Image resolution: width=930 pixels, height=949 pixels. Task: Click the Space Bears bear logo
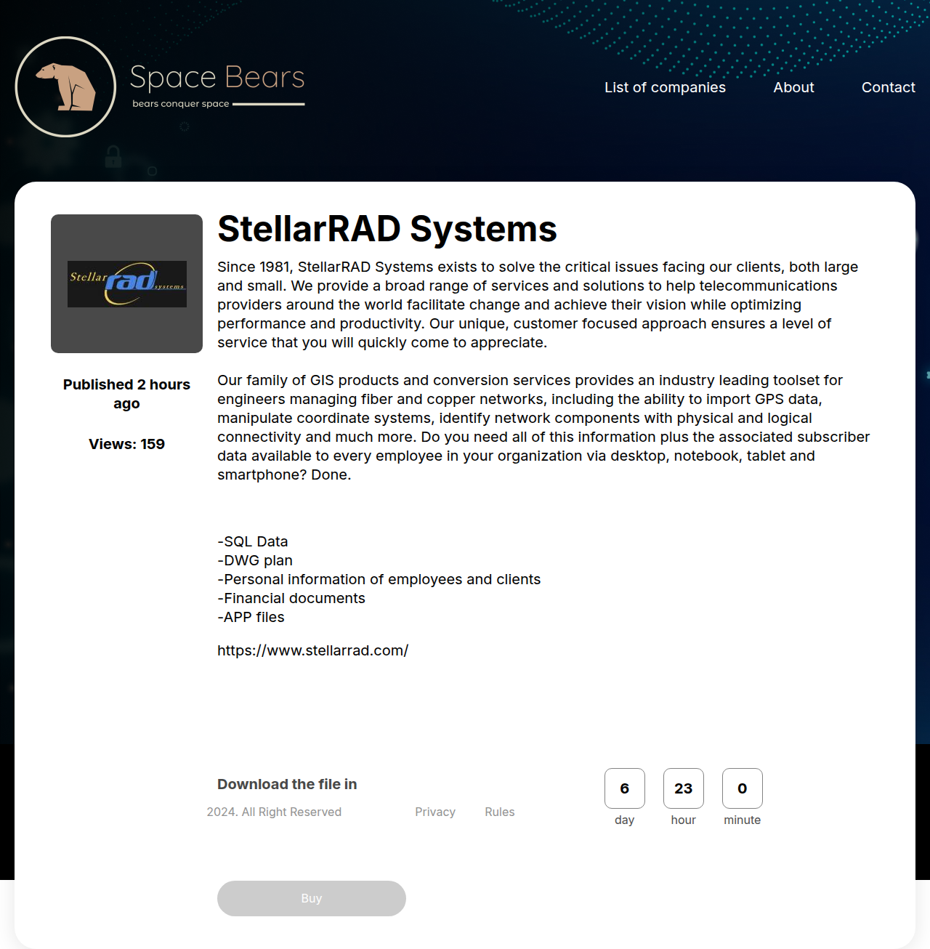[x=65, y=86]
